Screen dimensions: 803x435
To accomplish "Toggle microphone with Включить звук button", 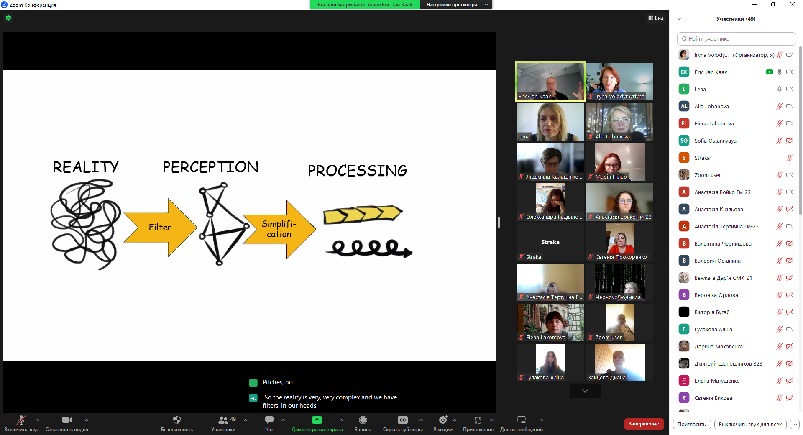I will [x=21, y=420].
